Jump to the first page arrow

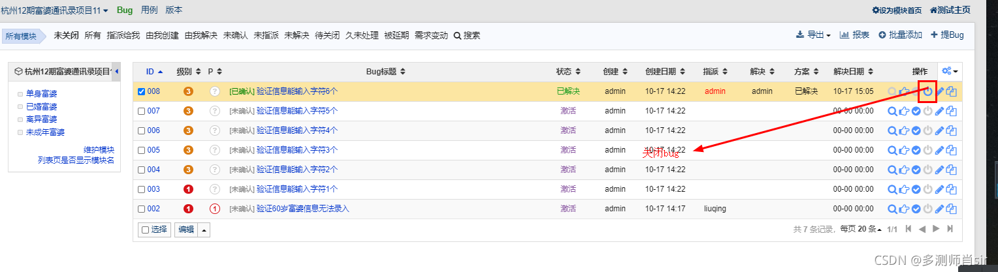click(908, 229)
